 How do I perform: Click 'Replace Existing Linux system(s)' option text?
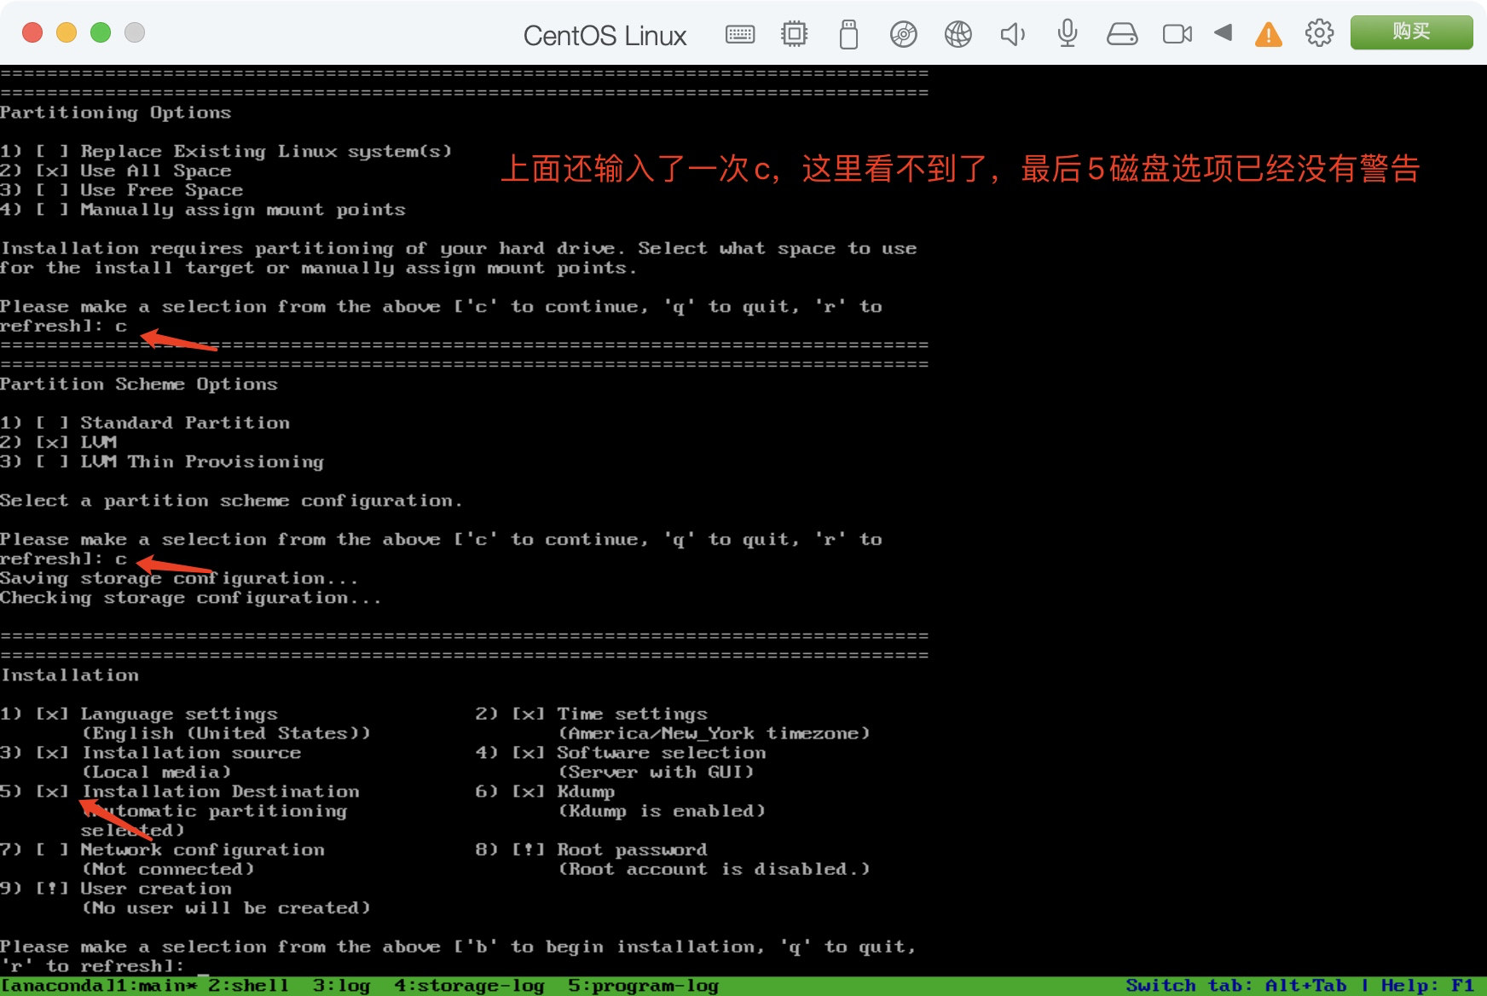tap(266, 151)
